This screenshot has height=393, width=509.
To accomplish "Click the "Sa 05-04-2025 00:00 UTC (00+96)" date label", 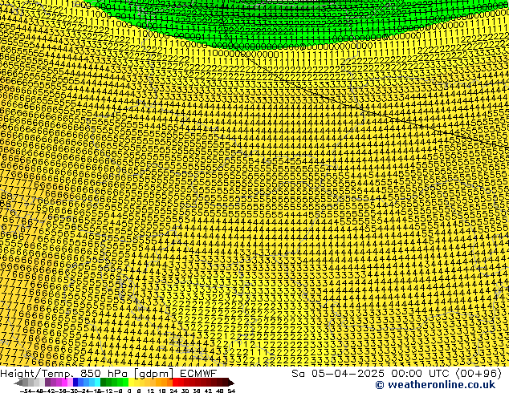I will (397, 373).
